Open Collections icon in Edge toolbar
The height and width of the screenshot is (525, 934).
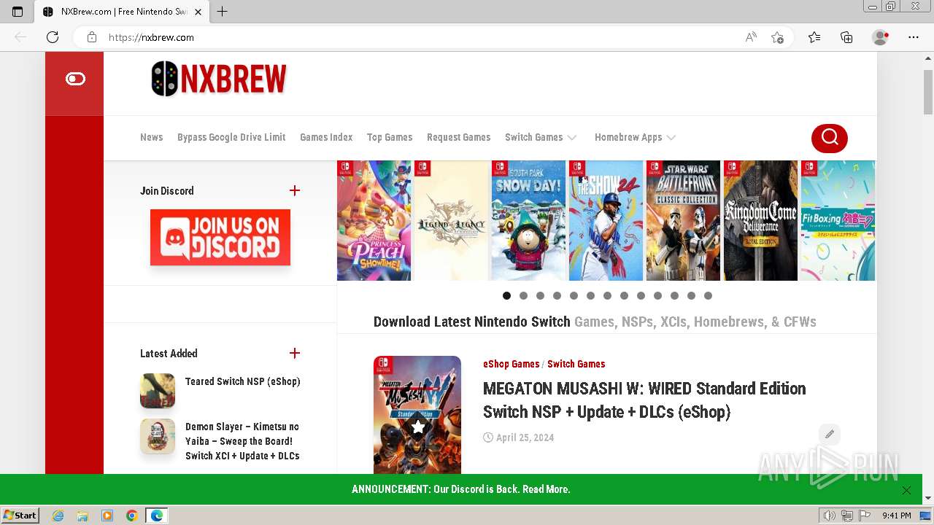click(846, 37)
